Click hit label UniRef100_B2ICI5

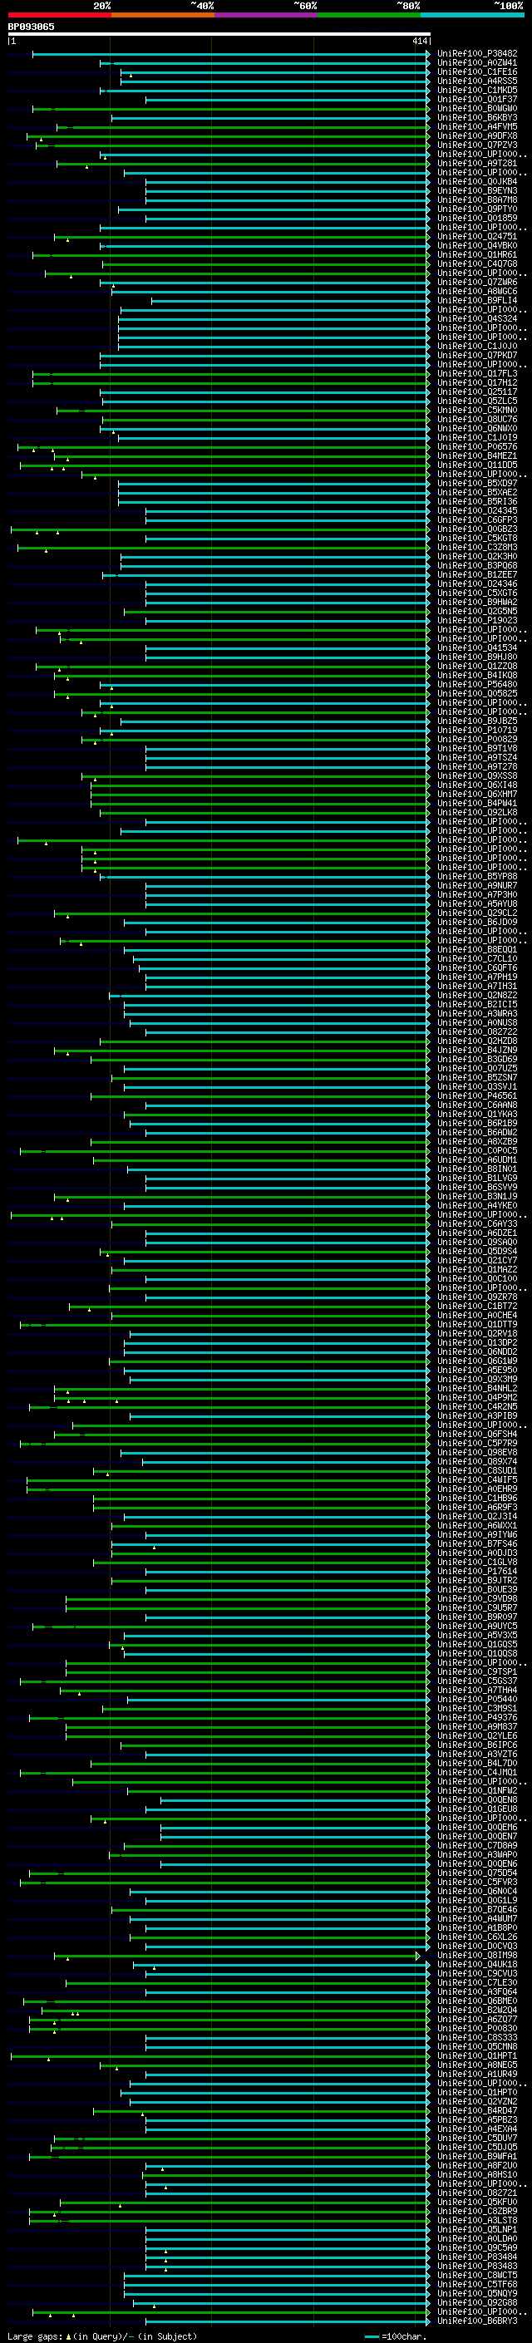477,1004
